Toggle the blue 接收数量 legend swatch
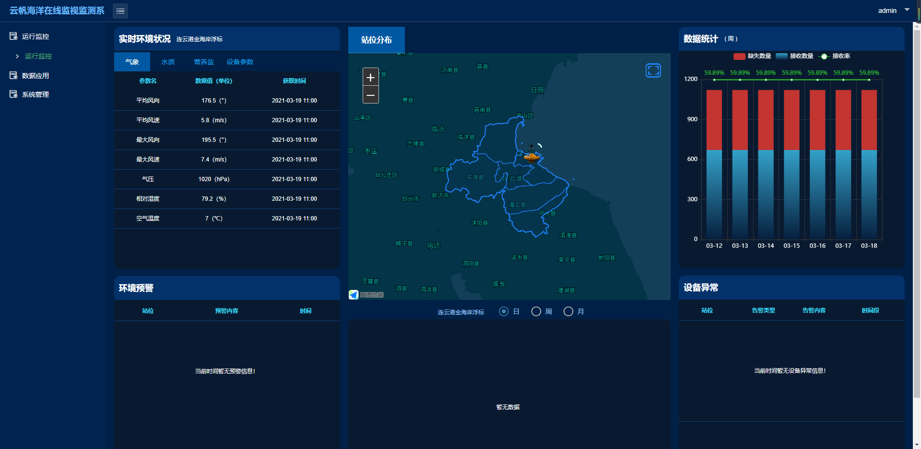This screenshot has width=921, height=449. pyautogui.click(x=781, y=57)
